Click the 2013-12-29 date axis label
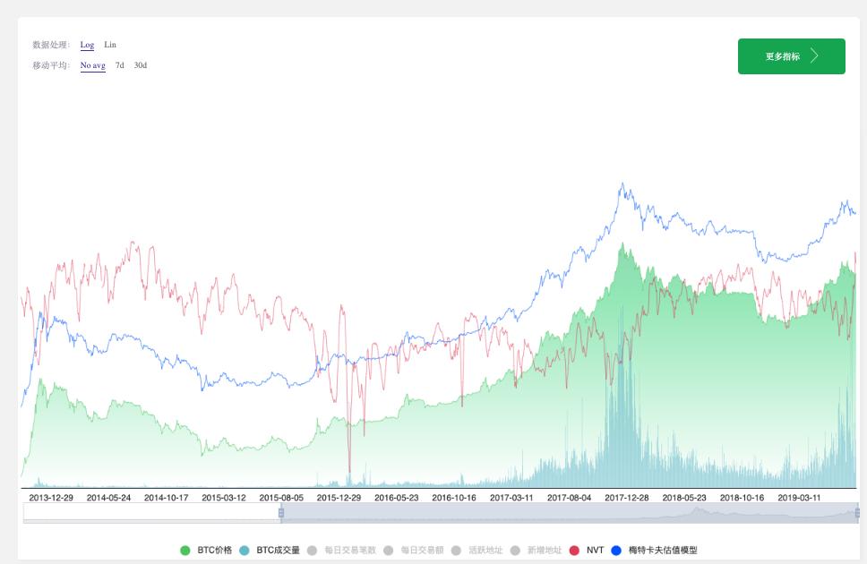The image size is (867, 564). point(51,498)
